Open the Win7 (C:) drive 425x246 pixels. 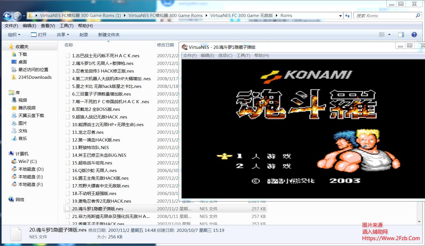click(x=27, y=161)
